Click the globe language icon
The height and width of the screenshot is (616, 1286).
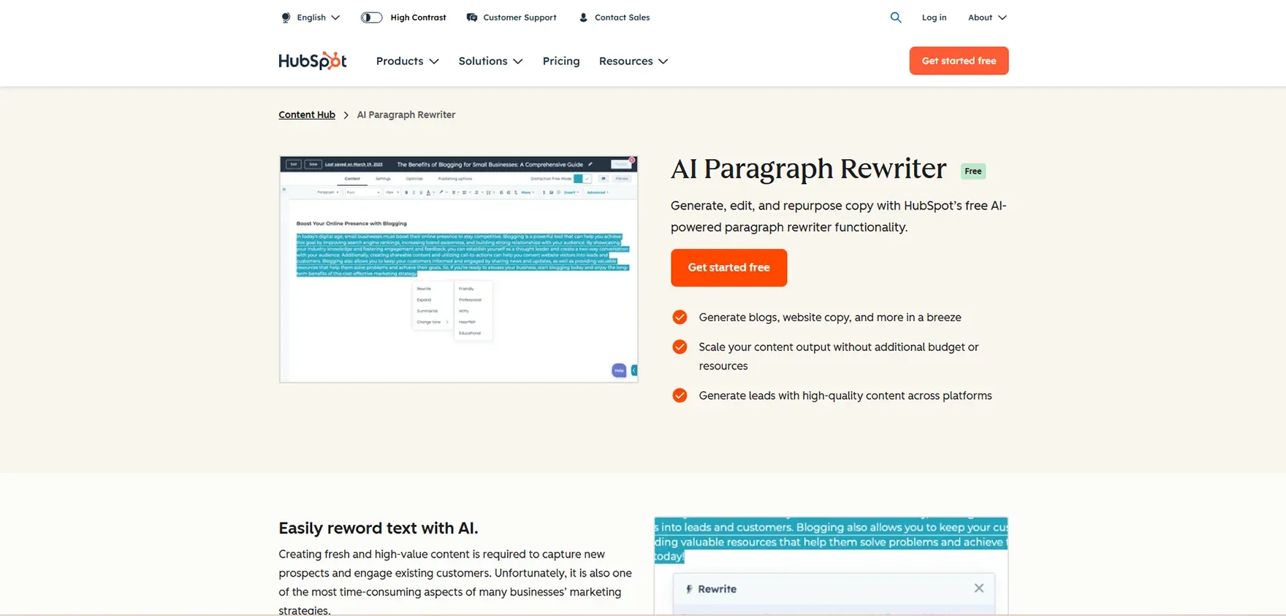click(x=286, y=18)
